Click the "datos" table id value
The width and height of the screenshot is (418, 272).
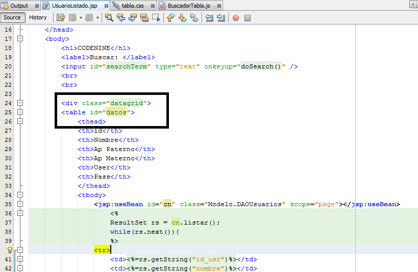[116, 112]
